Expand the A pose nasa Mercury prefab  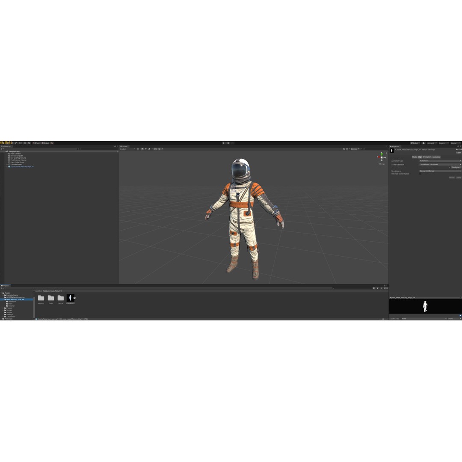pos(7,166)
